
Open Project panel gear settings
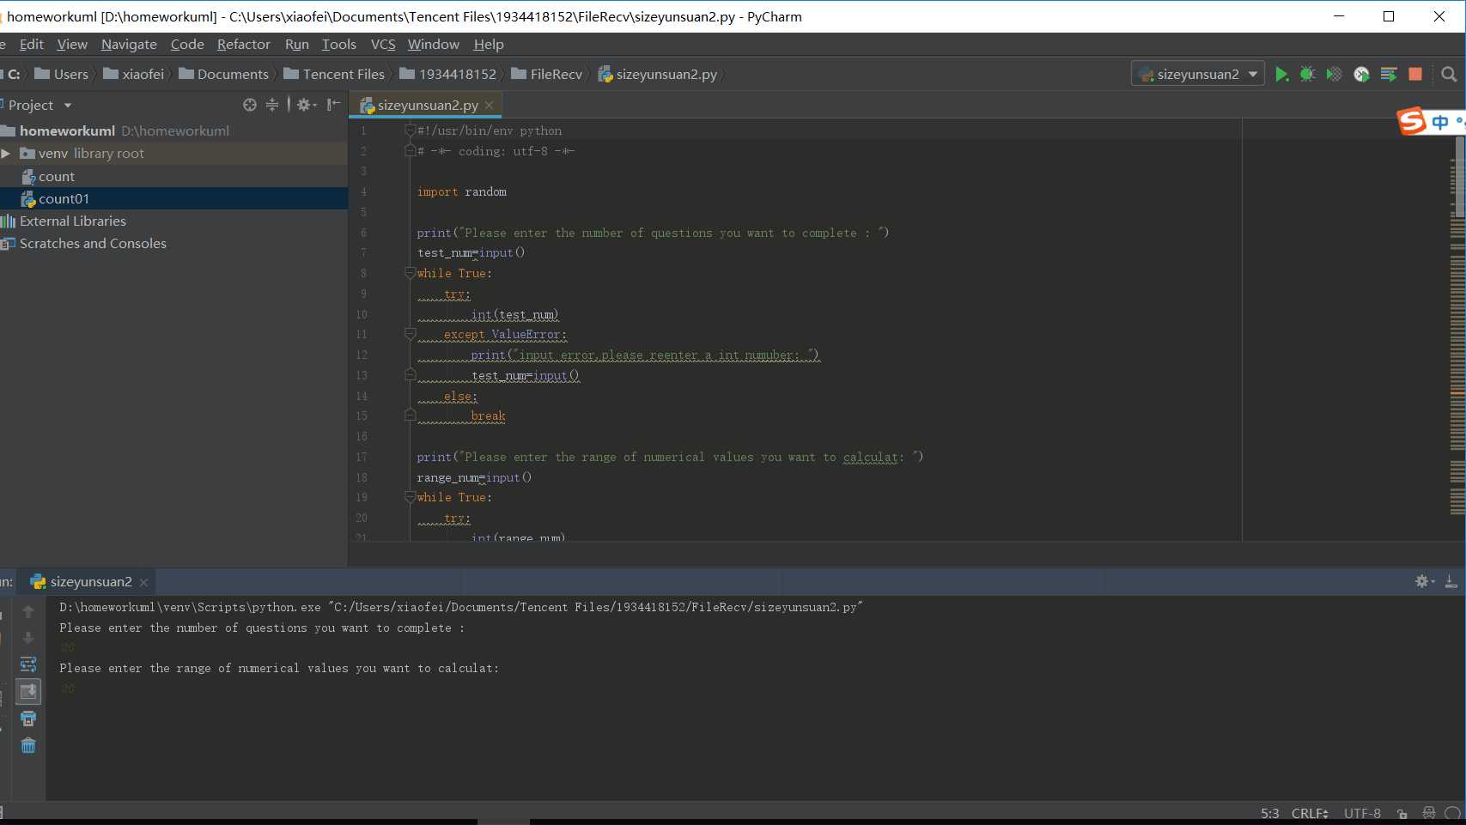coord(306,105)
